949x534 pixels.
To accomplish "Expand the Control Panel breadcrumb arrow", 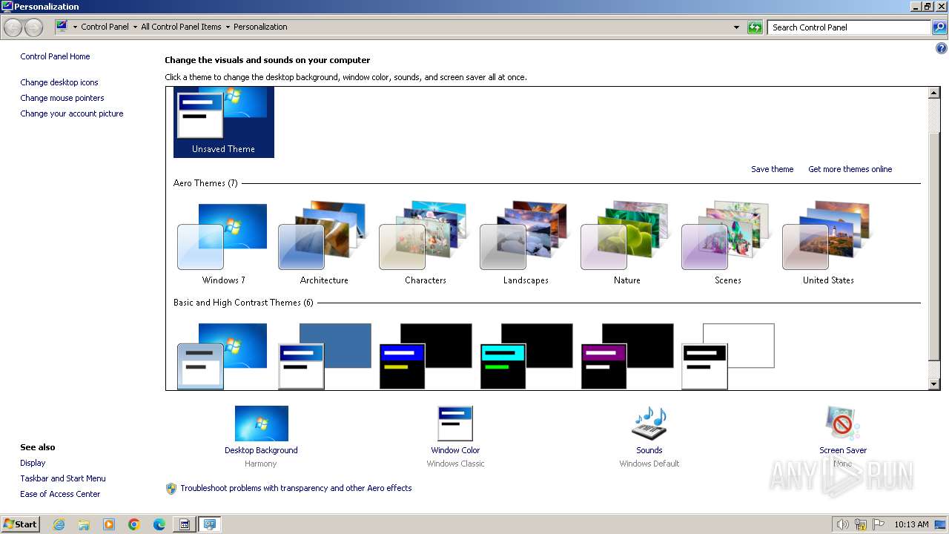I will pos(135,27).
